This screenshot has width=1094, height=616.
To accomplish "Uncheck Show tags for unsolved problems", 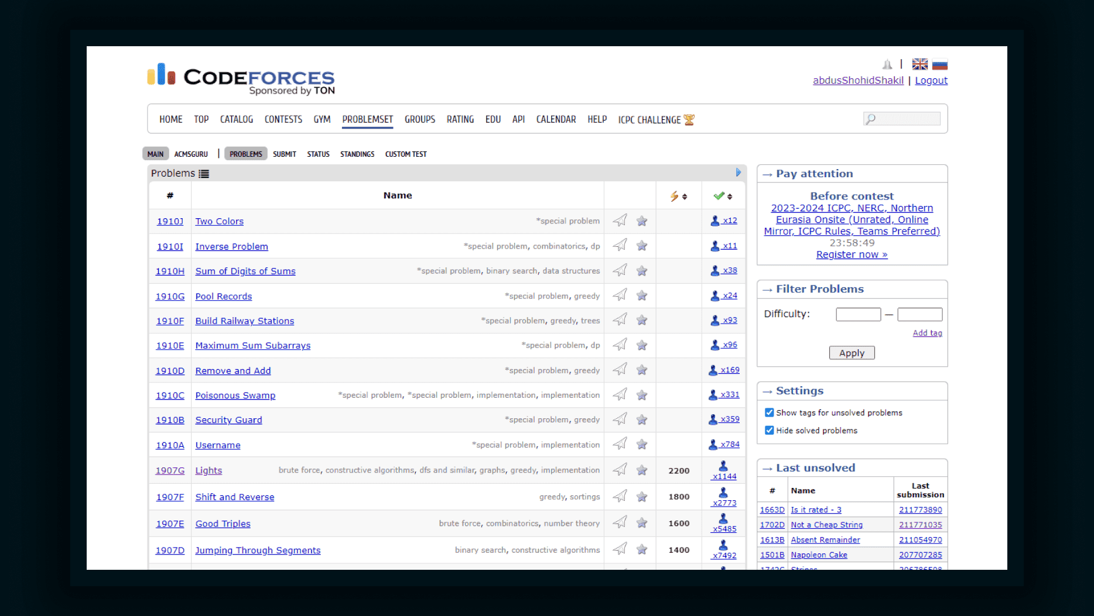I will tap(770, 412).
